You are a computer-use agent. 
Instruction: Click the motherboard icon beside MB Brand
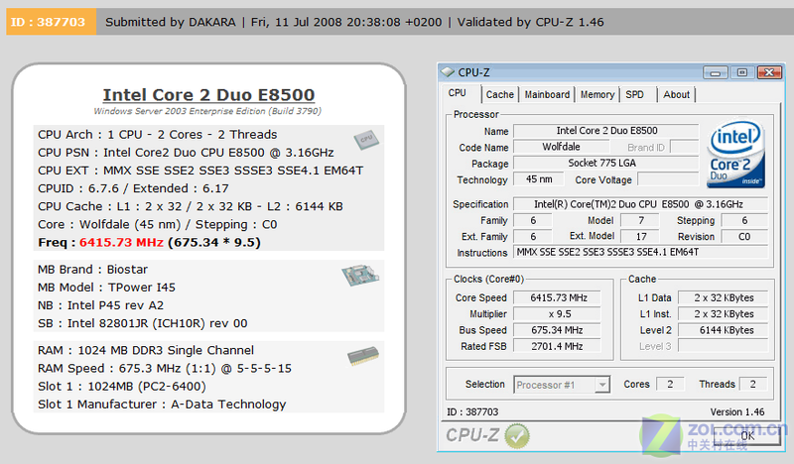(360, 276)
